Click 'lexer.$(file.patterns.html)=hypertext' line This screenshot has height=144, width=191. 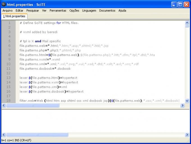coord(49,78)
